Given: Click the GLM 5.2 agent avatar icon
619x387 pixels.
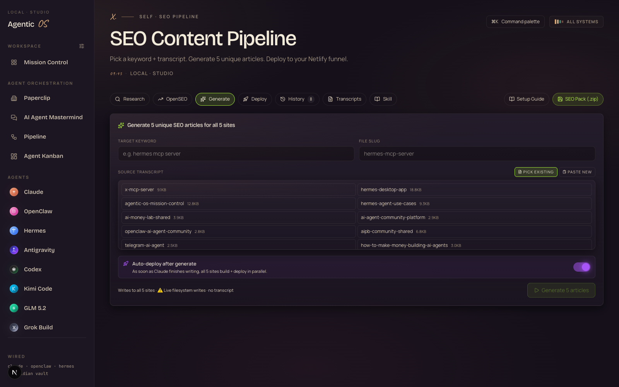Looking at the screenshot, I should click(14, 308).
